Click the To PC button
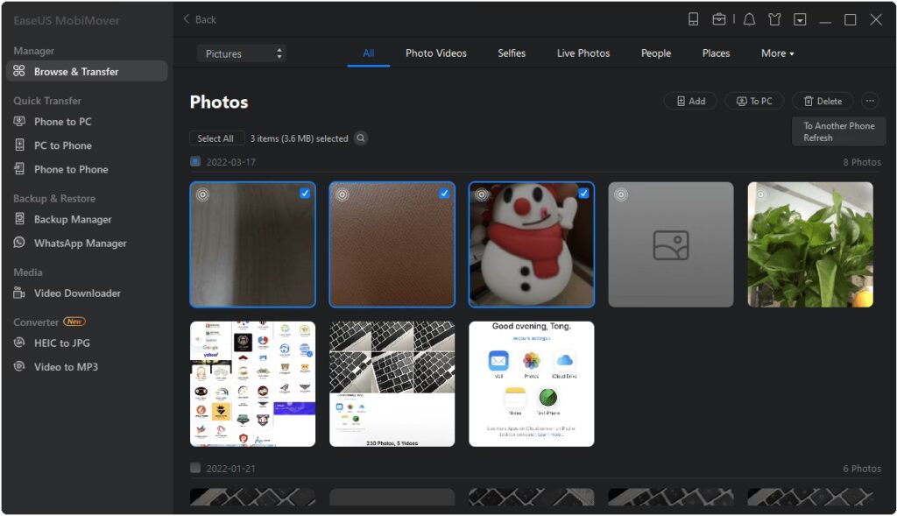Screen dimensions: 897x516 (x=753, y=102)
